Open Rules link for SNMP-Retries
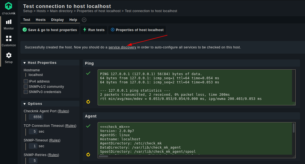 53,155
